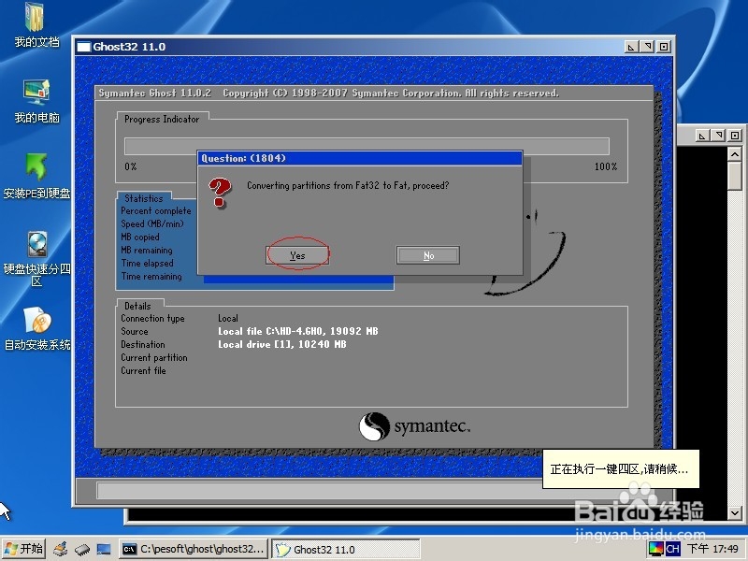Click the Ghost32 11.0 title bar window icon
The width and height of the screenshot is (748, 561).
coord(83,47)
